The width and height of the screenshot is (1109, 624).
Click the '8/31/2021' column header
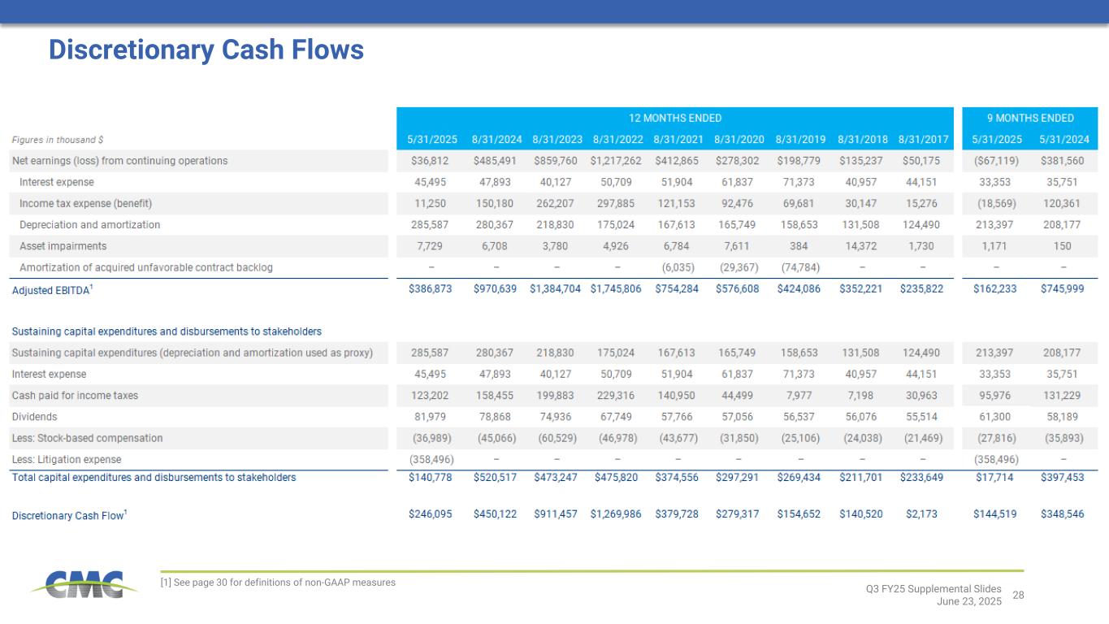677,140
